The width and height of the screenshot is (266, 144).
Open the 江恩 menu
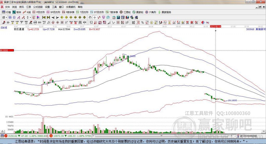tap(29, 7)
